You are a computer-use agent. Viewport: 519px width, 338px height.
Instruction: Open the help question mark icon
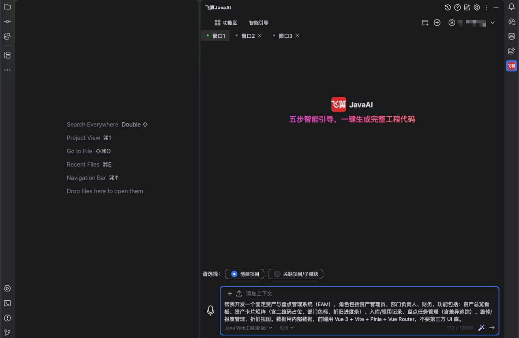(x=457, y=7)
